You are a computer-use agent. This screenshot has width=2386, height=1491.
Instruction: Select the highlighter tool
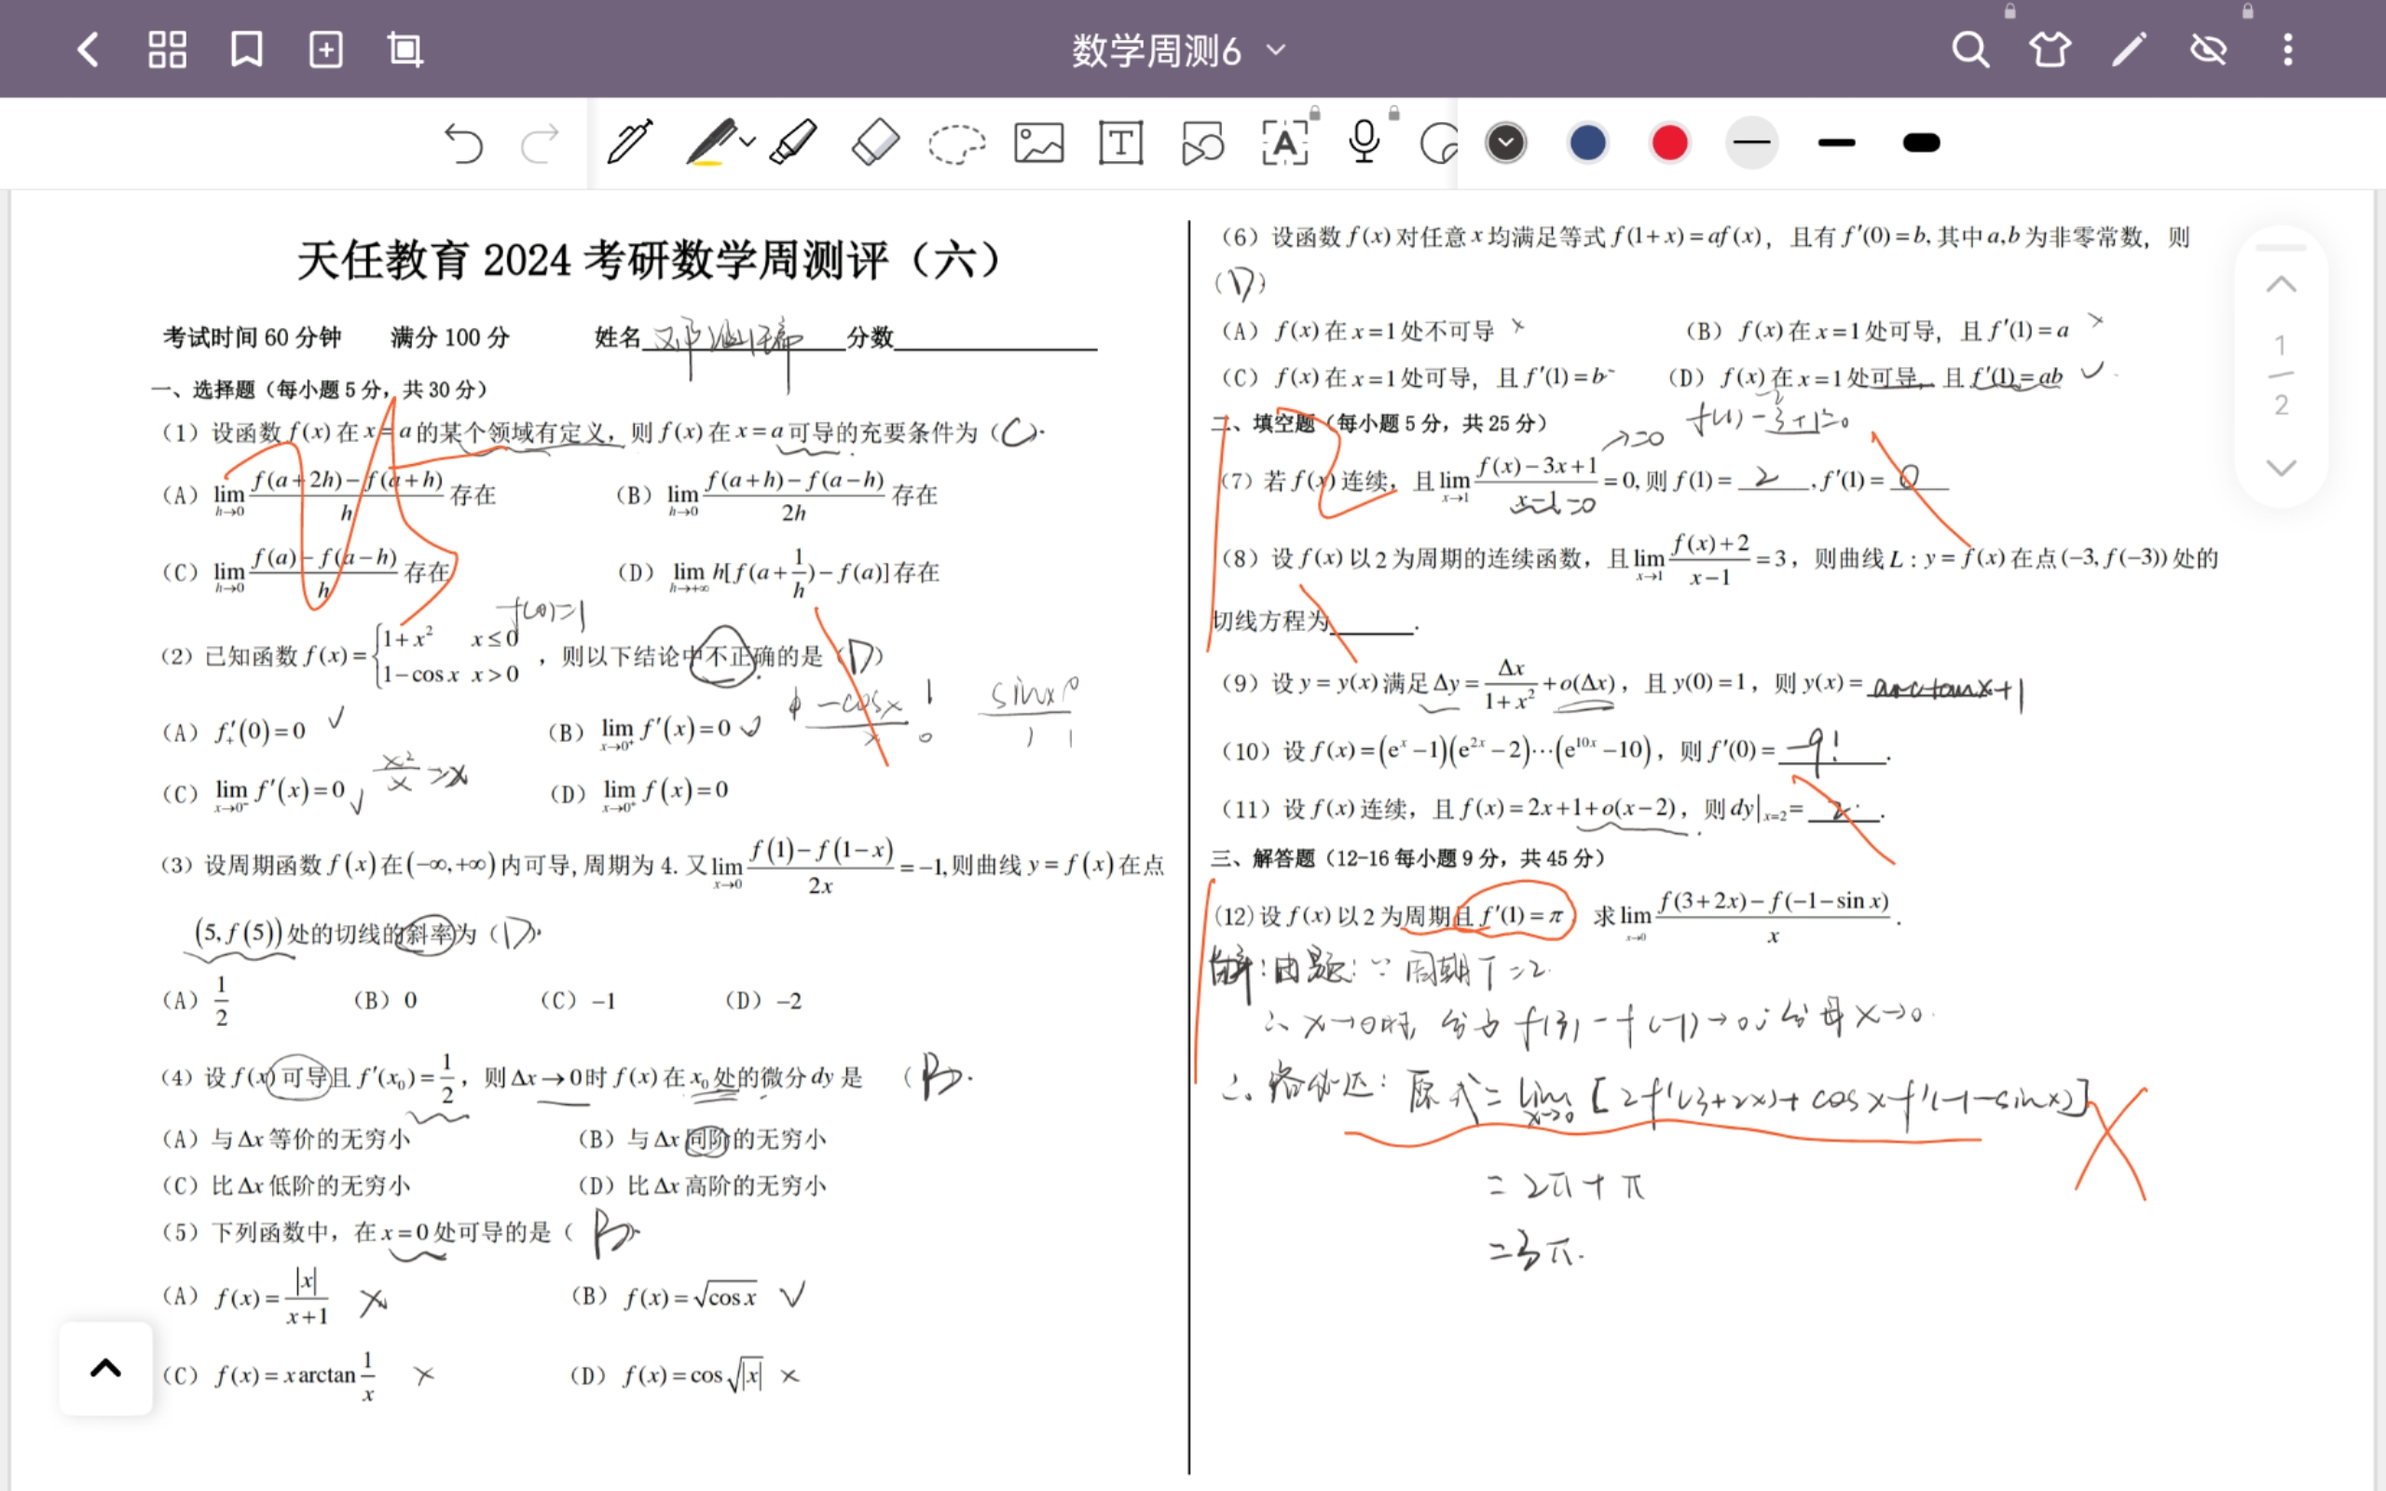click(x=794, y=142)
